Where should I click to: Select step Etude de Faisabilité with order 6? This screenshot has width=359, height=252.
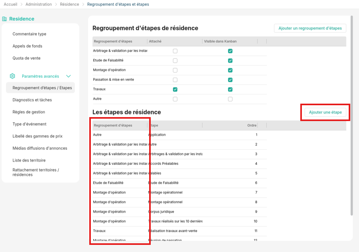click(x=175, y=183)
